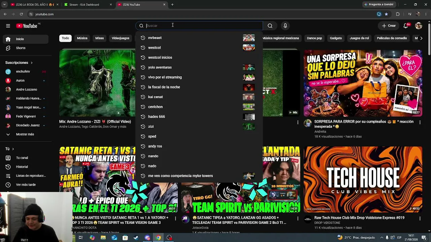
Task: Select the Mixes filter chip
Action: point(100,38)
